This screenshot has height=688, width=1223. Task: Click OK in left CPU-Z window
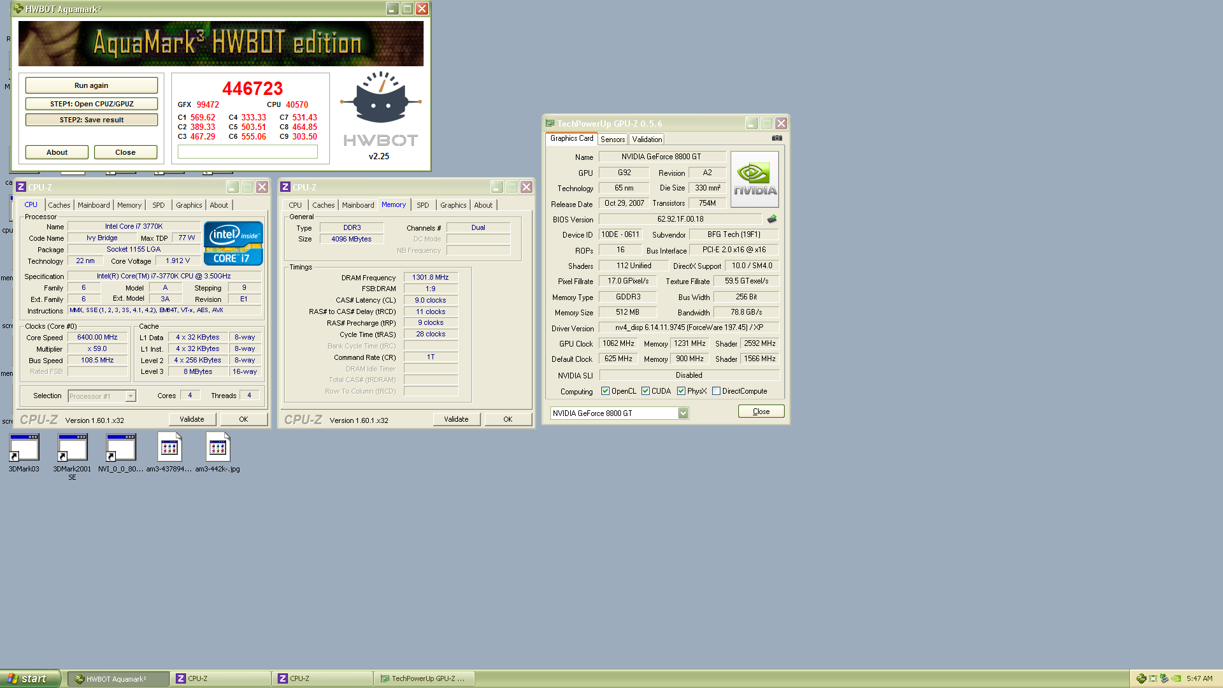pyautogui.click(x=243, y=419)
